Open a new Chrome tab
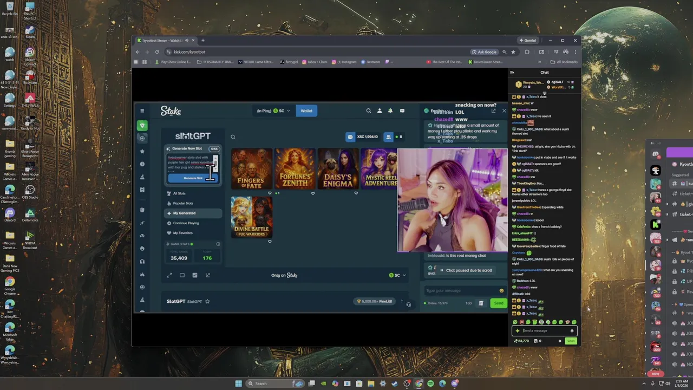 click(203, 40)
